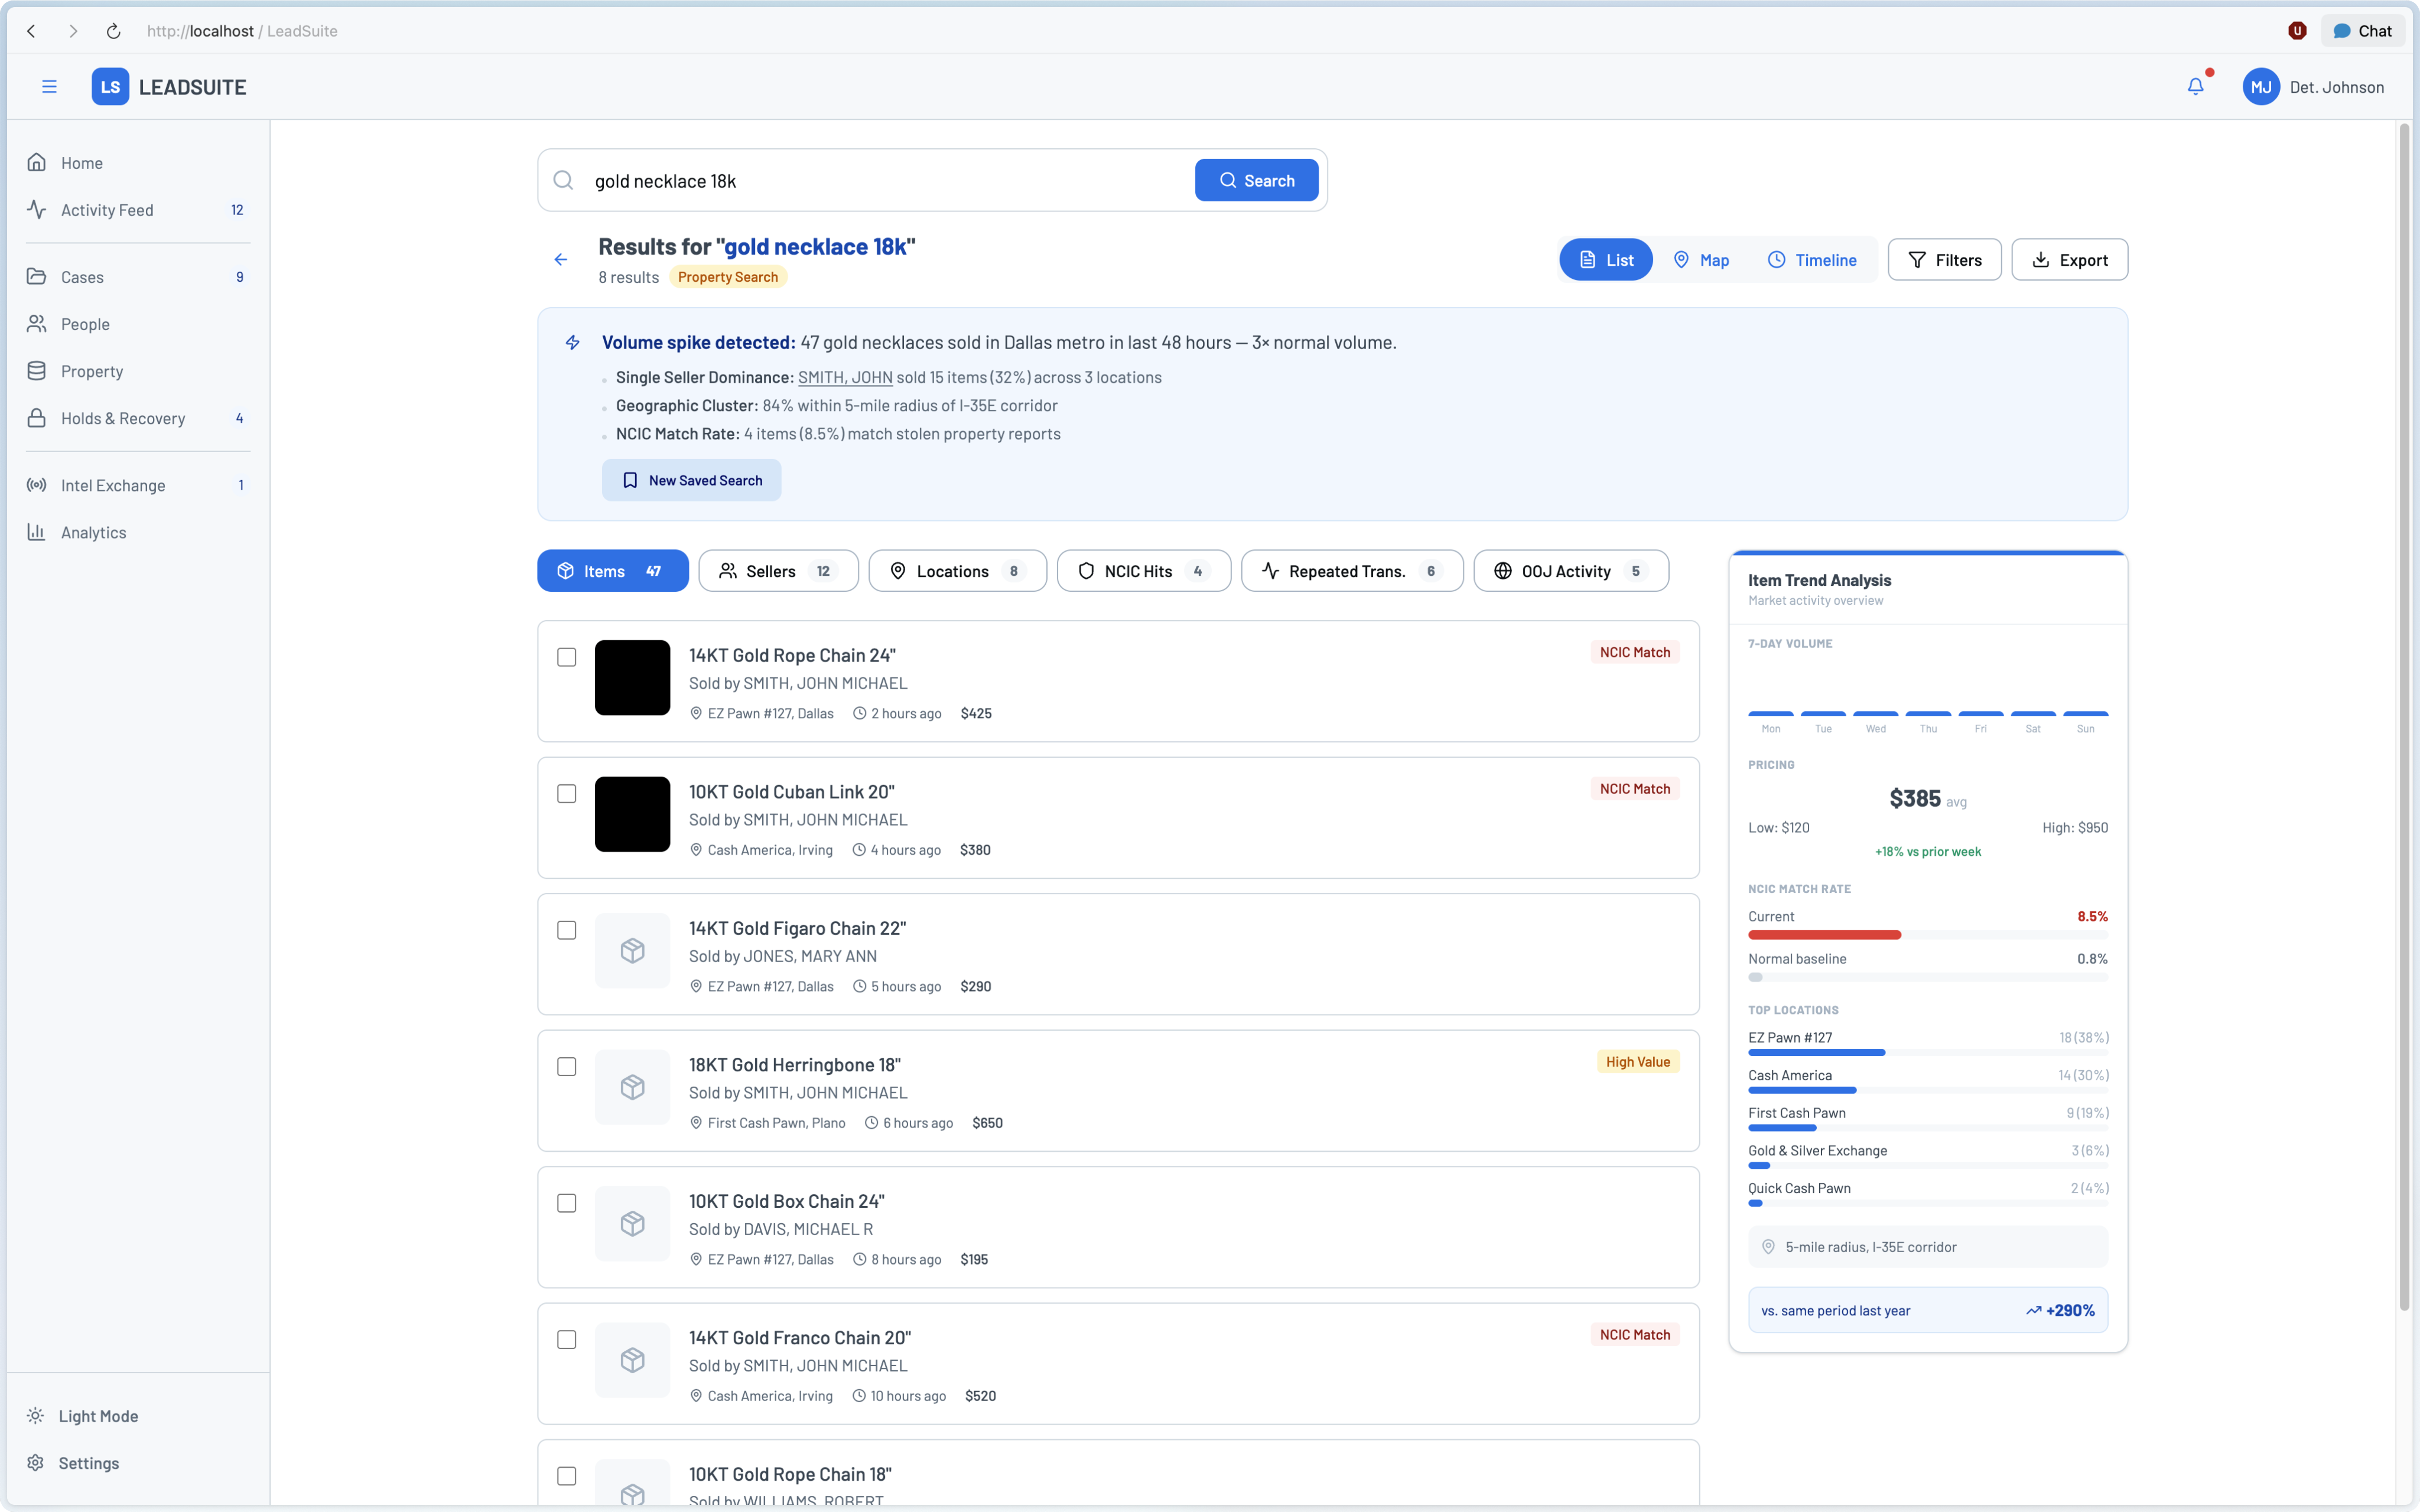Open notifications bell icon

tap(2195, 87)
